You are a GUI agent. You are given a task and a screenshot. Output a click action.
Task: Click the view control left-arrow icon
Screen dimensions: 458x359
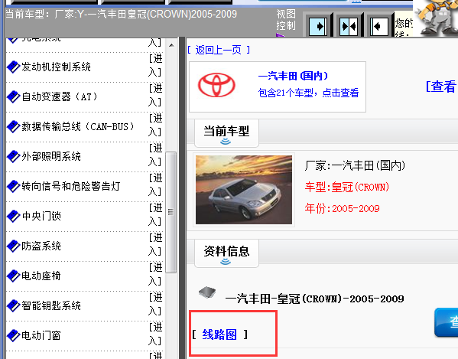(x=379, y=26)
